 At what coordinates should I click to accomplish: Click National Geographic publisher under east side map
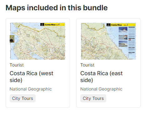coord(101,89)
